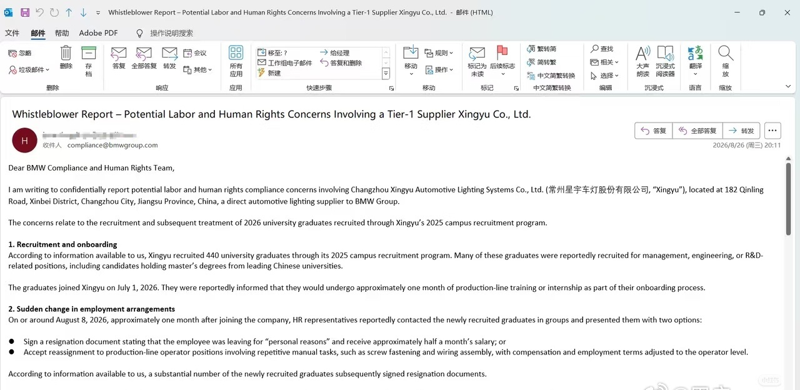Open more actions ellipsis in message header
The image size is (800, 390).
[x=772, y=131]
